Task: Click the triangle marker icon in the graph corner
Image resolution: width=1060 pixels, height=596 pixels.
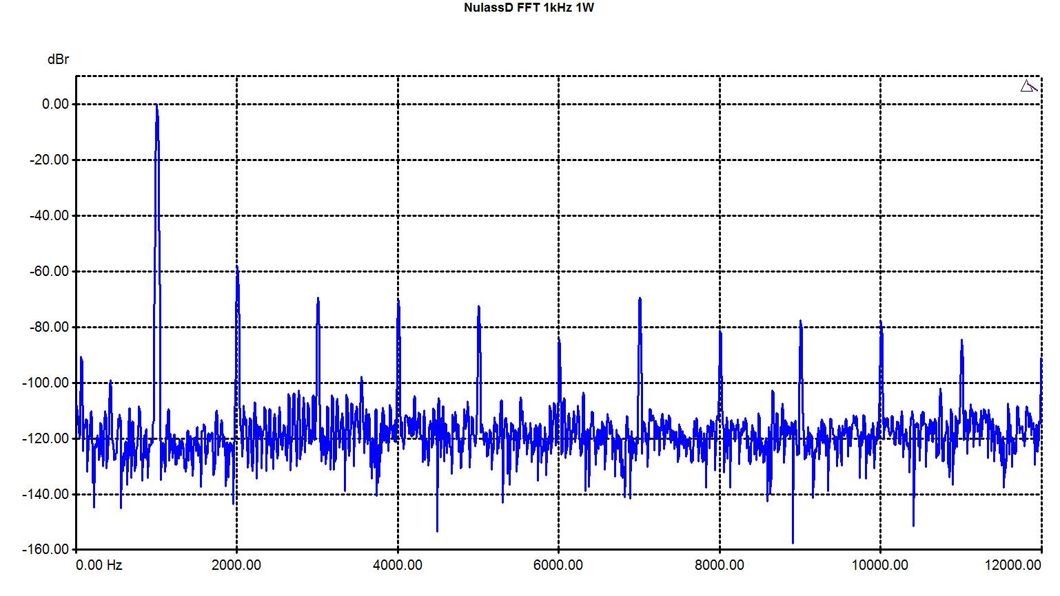Action: [x=1028, y=86]
